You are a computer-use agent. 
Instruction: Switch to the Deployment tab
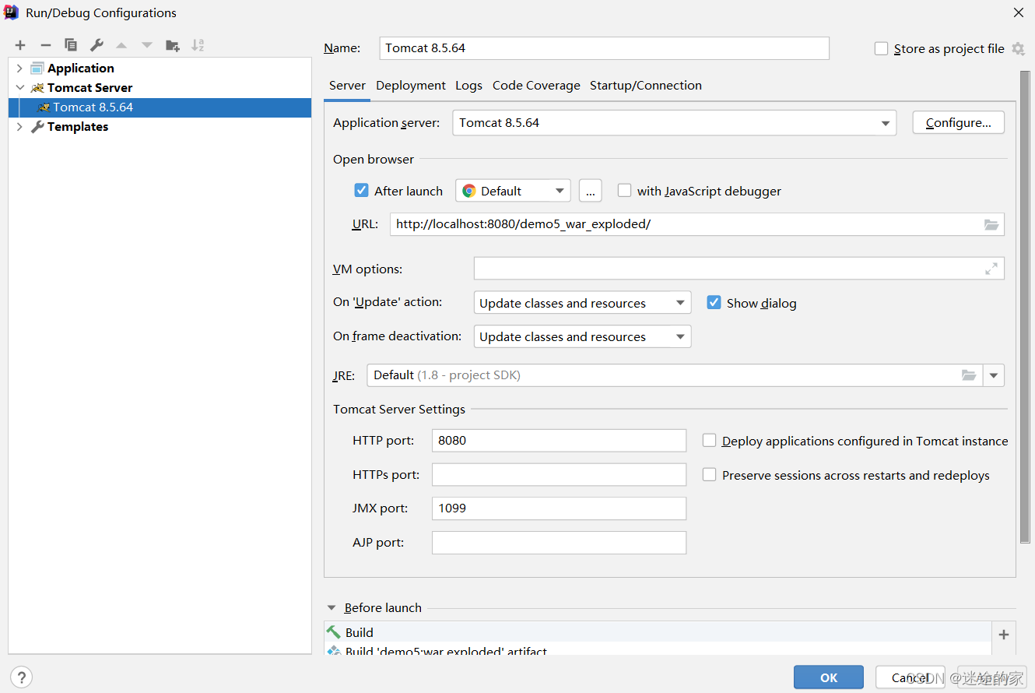pos(411,86)
